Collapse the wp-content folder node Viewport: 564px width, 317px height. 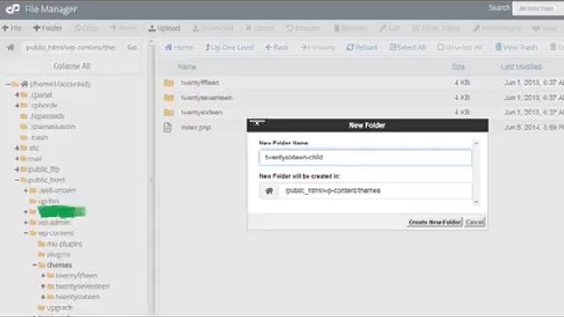[26, 233]
